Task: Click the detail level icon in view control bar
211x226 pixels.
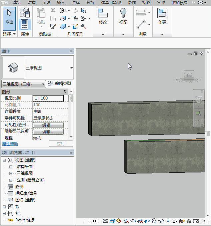Action: click(105, 221)
